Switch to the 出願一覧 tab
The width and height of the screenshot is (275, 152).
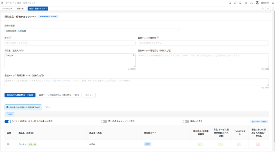coord(20,8)
